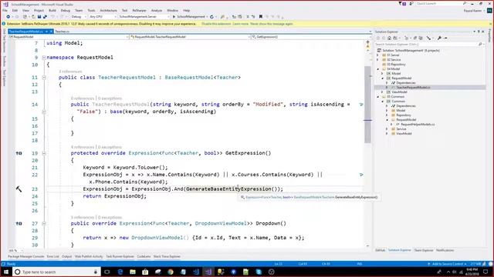494x277 pixels.
Task: Open the RequestModel project navigation dropdown
Action: (69, 37)
